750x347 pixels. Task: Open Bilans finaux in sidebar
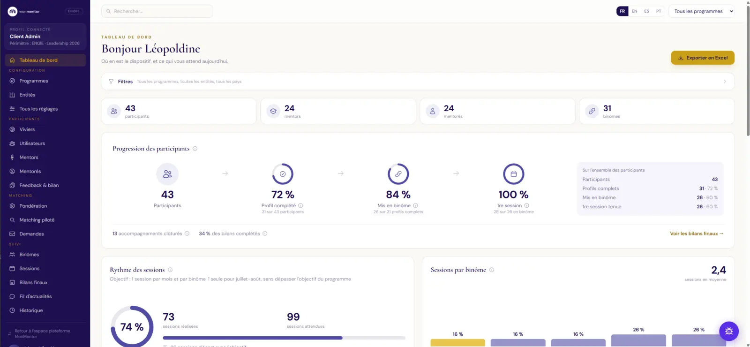point(45,282)
